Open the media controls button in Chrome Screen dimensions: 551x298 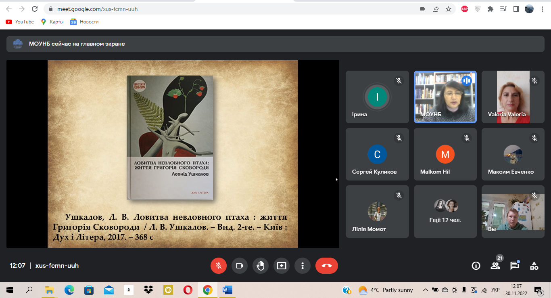(503, 9)
